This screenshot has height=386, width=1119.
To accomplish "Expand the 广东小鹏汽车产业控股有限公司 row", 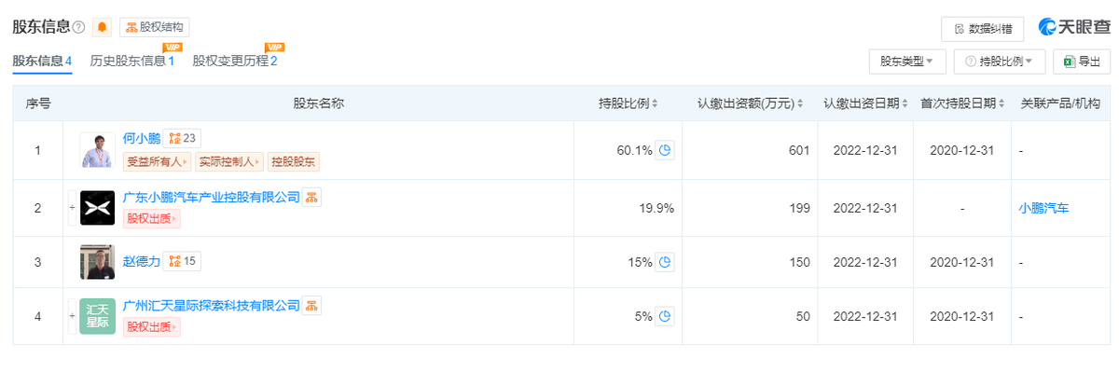I will tap(72, 208).
